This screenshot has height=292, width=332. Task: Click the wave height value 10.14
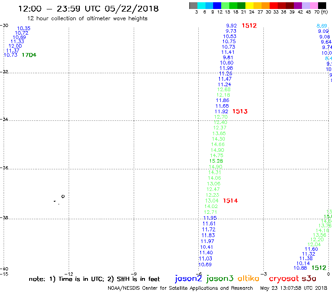pyautogui.click(x=303, y=263)
